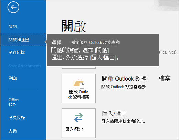
Task: Click the 開啟 page title
Action: pyautogui.click(x=74, y=26)
